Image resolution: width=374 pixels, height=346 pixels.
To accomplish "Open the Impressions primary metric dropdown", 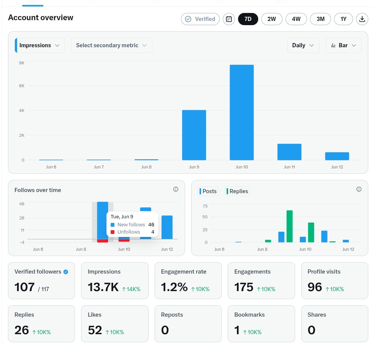I will [40, 45].
